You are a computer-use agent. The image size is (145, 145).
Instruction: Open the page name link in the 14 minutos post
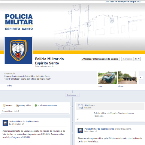(x=24, y=121)
